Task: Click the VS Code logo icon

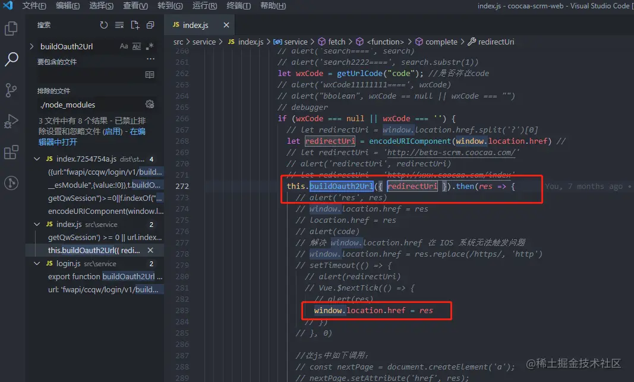Action: click(8, 5)
